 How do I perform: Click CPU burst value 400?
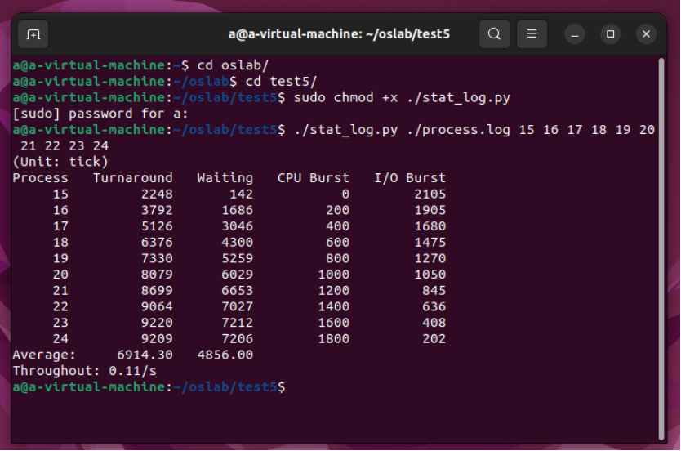[x=337, y=226]
